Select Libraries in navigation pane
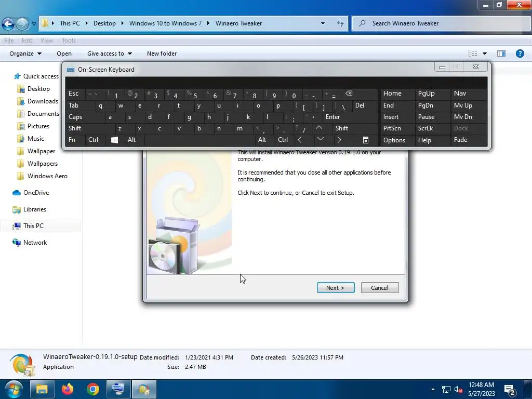 tap(34, 209)
